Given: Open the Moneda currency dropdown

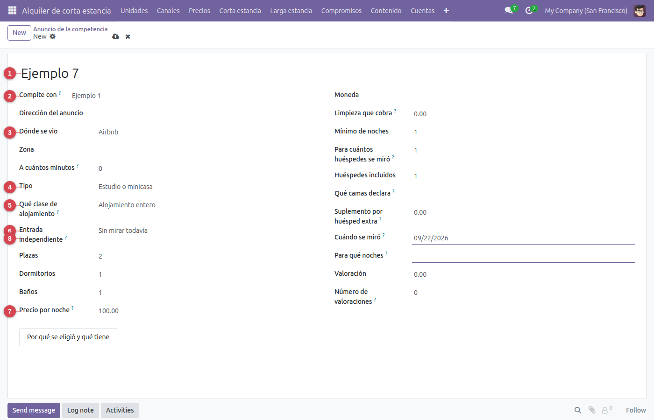Looking at the screenshot, I should click(x=523, y=96).
